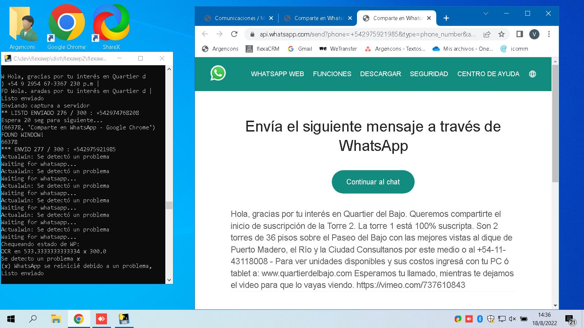Screen dimensions: 584x328
Task: Click the console window title bar icon
Action: (8, 58)
